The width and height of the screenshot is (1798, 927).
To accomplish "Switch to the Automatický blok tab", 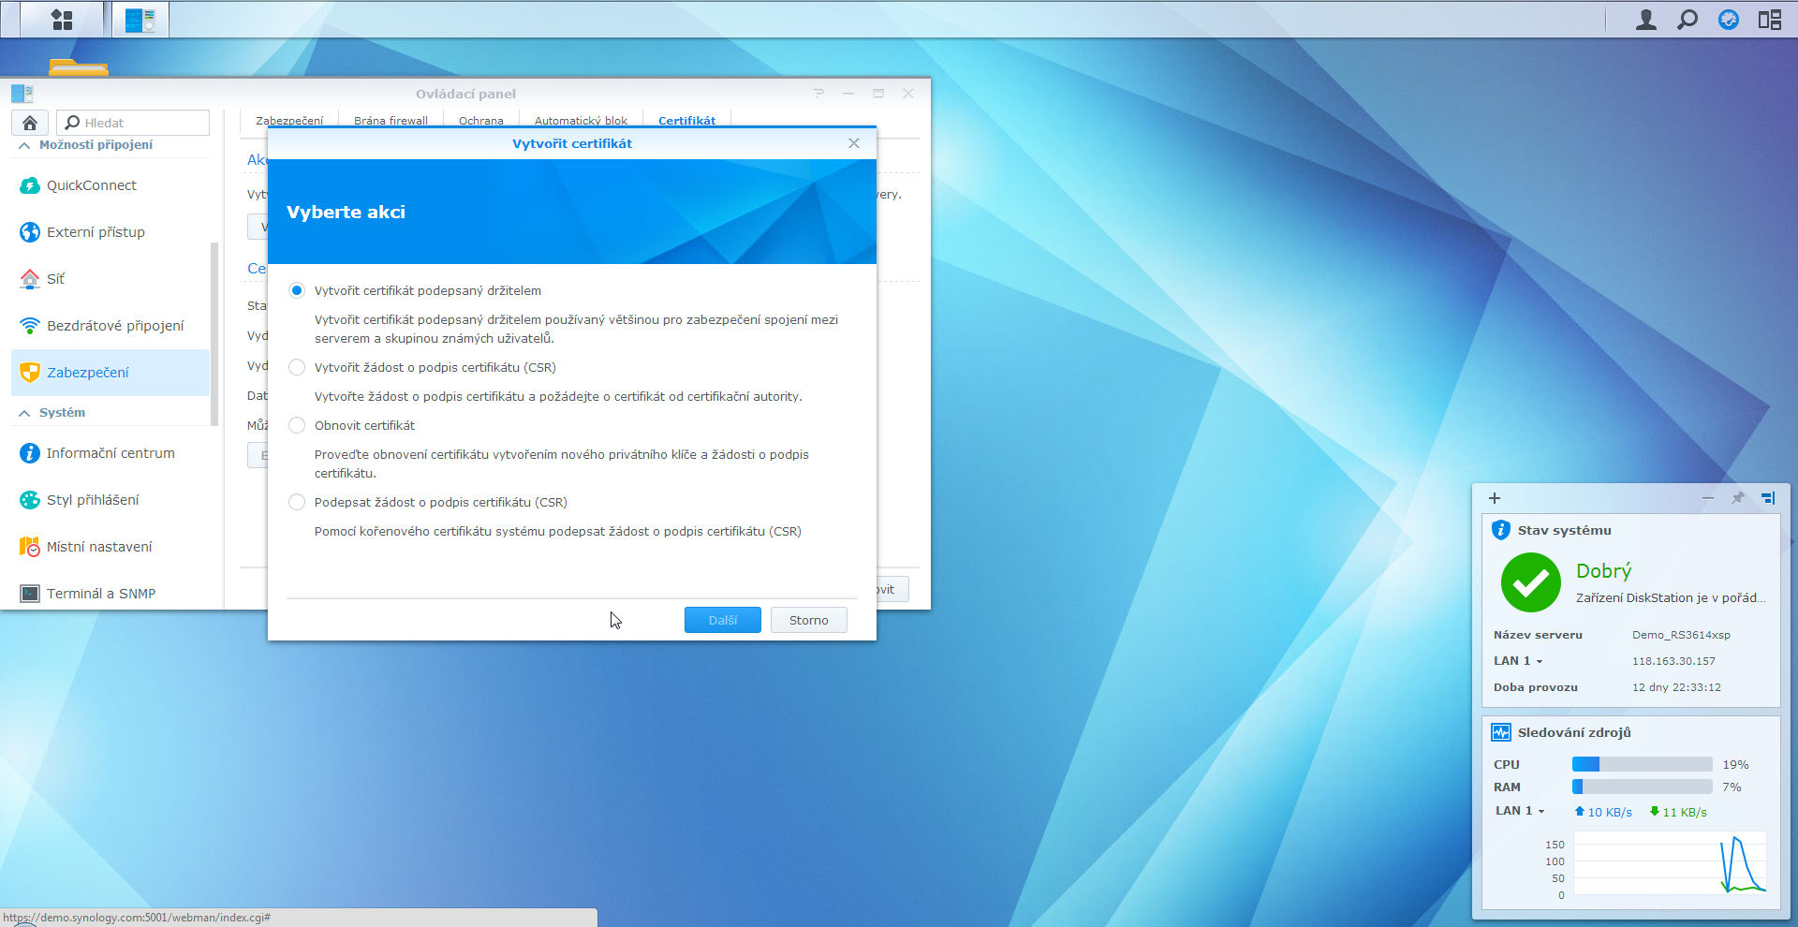I will point(581,121).
